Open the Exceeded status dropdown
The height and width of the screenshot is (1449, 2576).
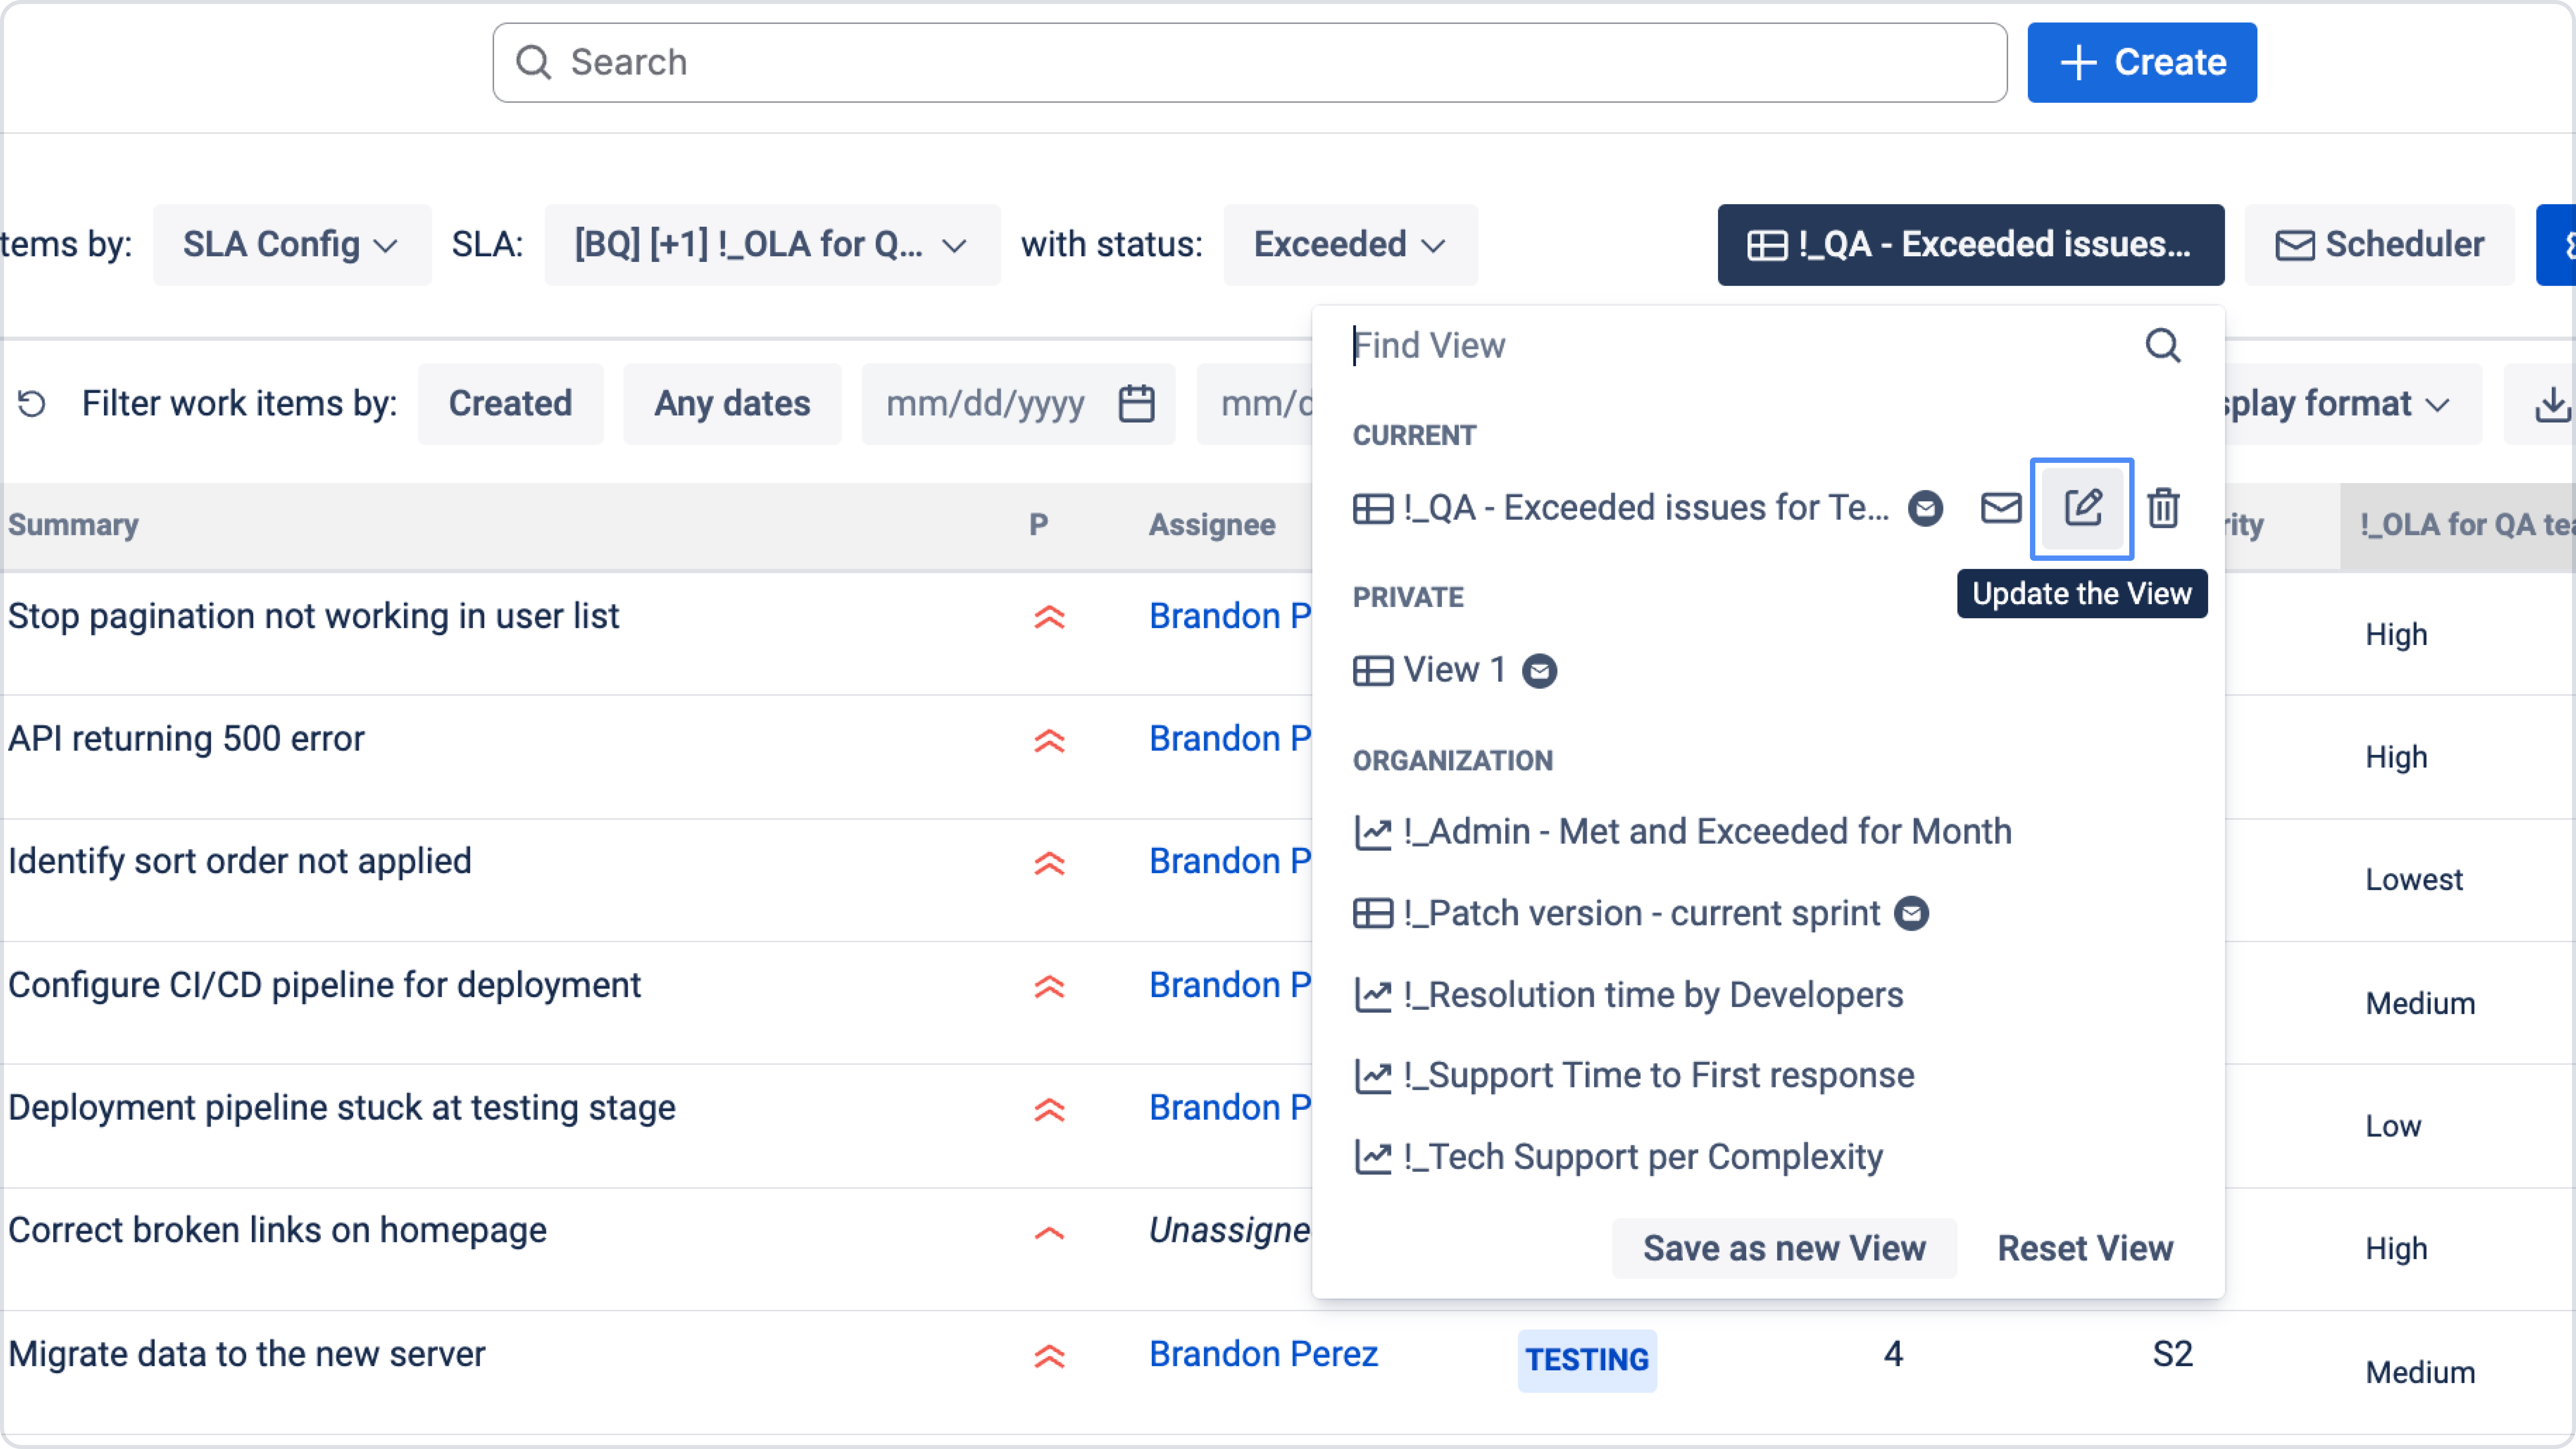1350,245
